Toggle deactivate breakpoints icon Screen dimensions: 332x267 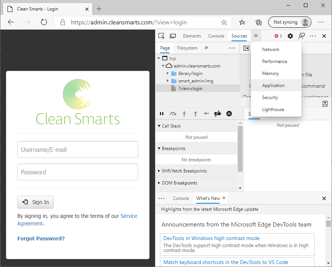coord(217,114)
